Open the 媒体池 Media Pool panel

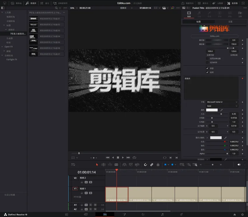click(16, 3)
